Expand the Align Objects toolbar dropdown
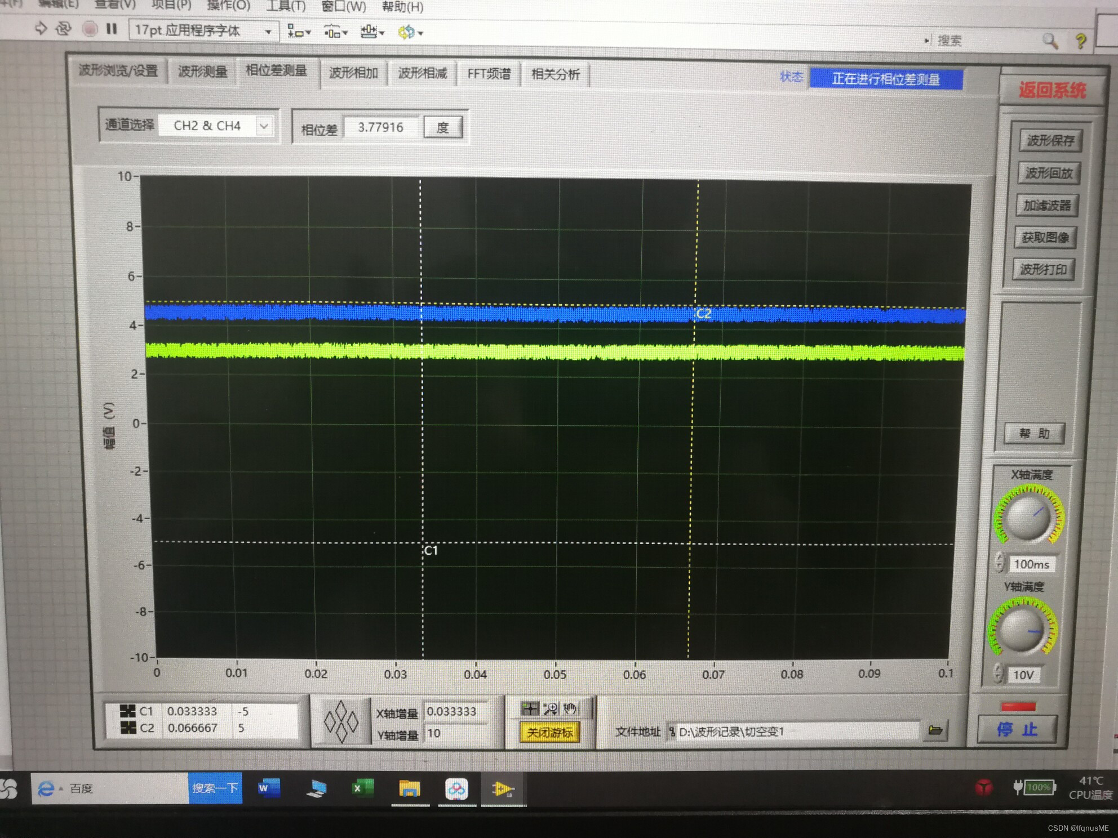 click(x=299, y=32)
